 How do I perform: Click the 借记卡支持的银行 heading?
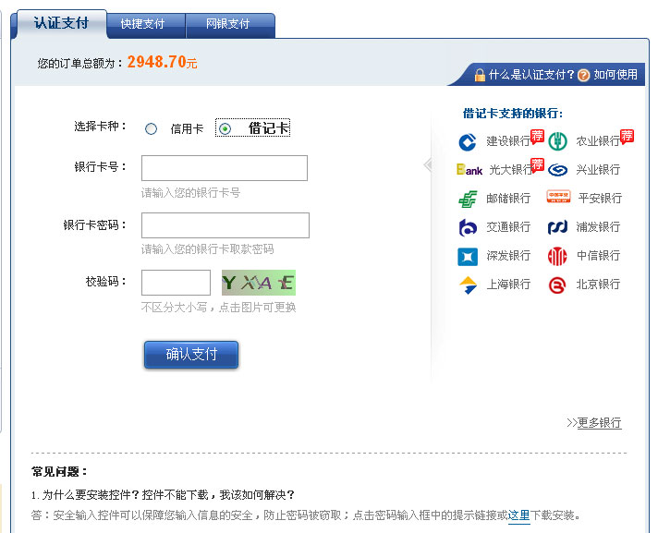513,114
